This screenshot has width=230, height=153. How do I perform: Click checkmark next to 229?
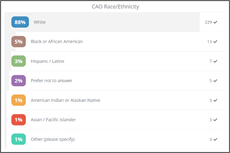click(215, 22)
